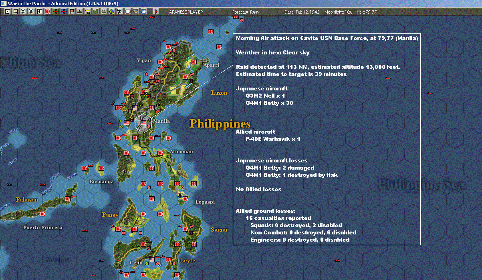Click '16 casualties reported' line

click(278, 218)
